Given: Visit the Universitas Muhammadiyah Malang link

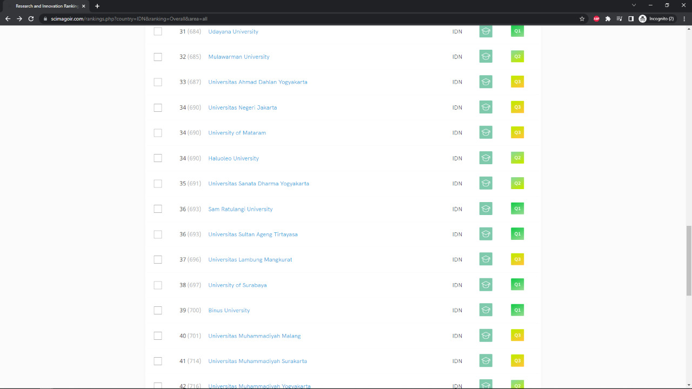Looking at the screenshot, I should coord(254,336).
